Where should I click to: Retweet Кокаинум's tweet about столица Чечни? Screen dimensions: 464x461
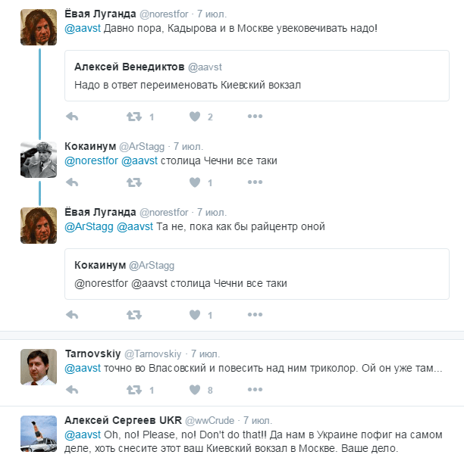point(134,182)
